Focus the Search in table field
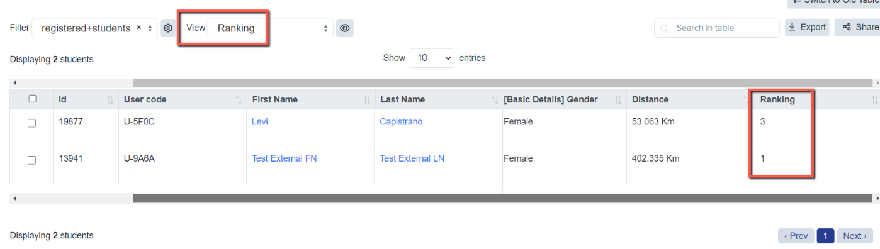The width and height of the screenshot is (880, 249). (717, 28)
